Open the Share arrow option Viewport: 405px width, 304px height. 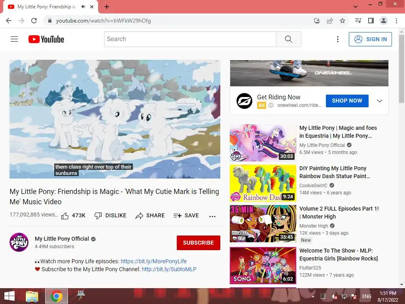pyautogui.click(x=150, y=216)
